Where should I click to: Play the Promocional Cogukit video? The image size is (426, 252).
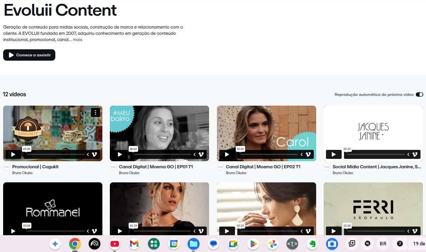pyautogui.click(x=13, y=155)
